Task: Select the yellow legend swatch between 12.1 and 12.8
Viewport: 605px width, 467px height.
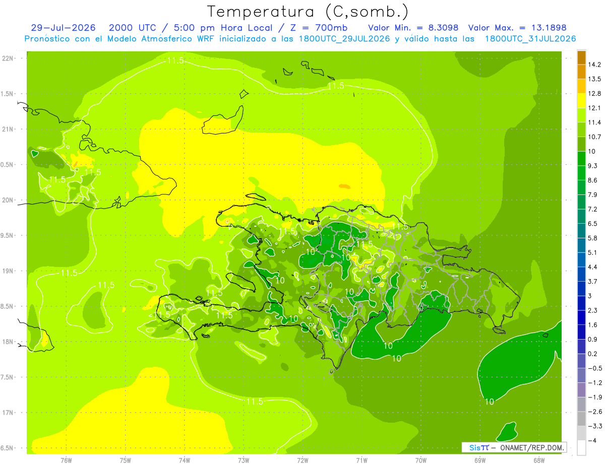Action: [581, 100]
